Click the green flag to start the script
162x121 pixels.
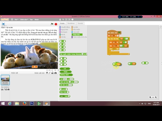(x=52, y=24)
